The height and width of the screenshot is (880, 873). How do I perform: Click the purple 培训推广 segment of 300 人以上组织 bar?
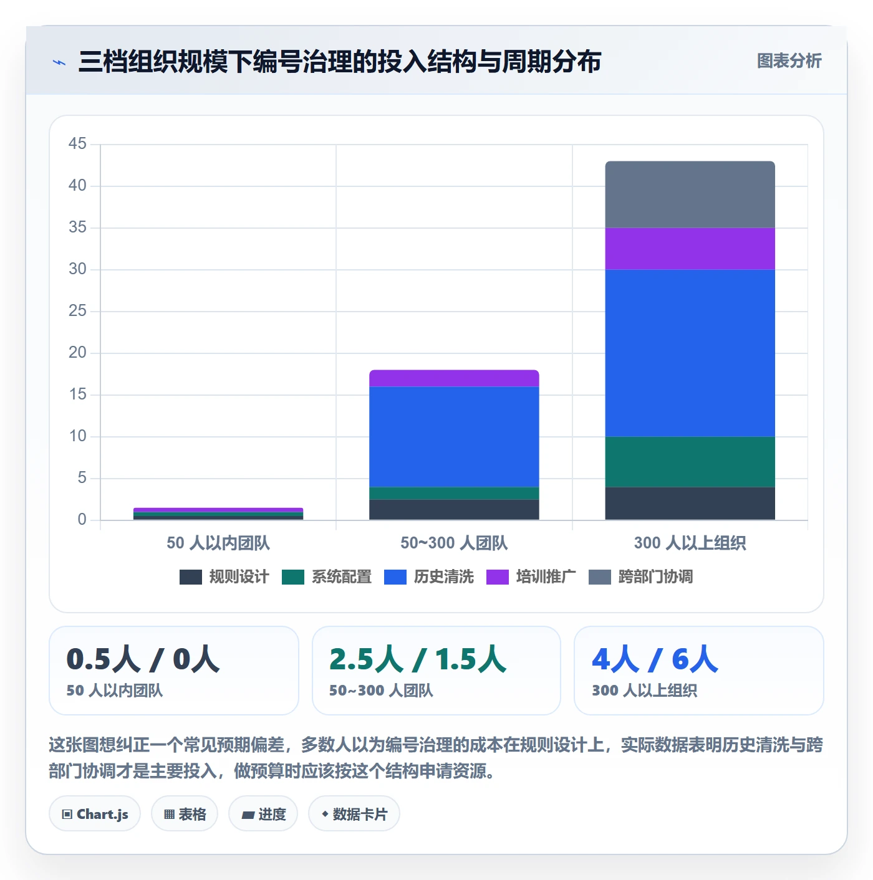pyautogui.click(x=690, y=249)
